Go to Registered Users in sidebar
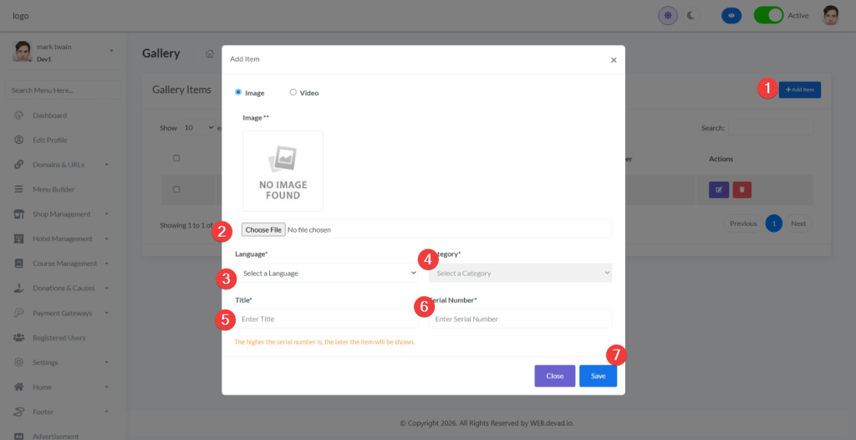Screen dimensions: 856x440 [59, 338]
